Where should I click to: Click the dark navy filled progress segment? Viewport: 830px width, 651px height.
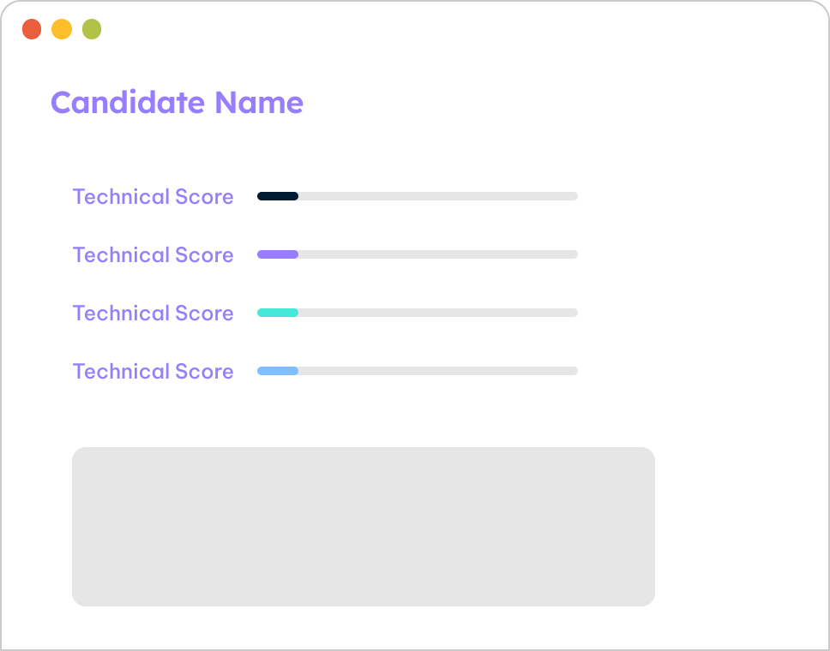278,196
